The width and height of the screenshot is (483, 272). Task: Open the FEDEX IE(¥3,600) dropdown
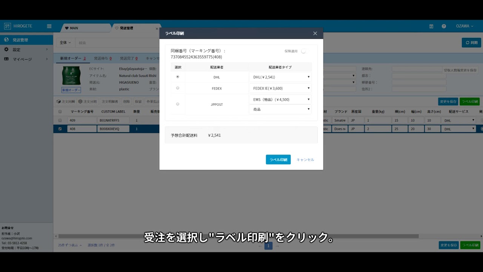280,88
